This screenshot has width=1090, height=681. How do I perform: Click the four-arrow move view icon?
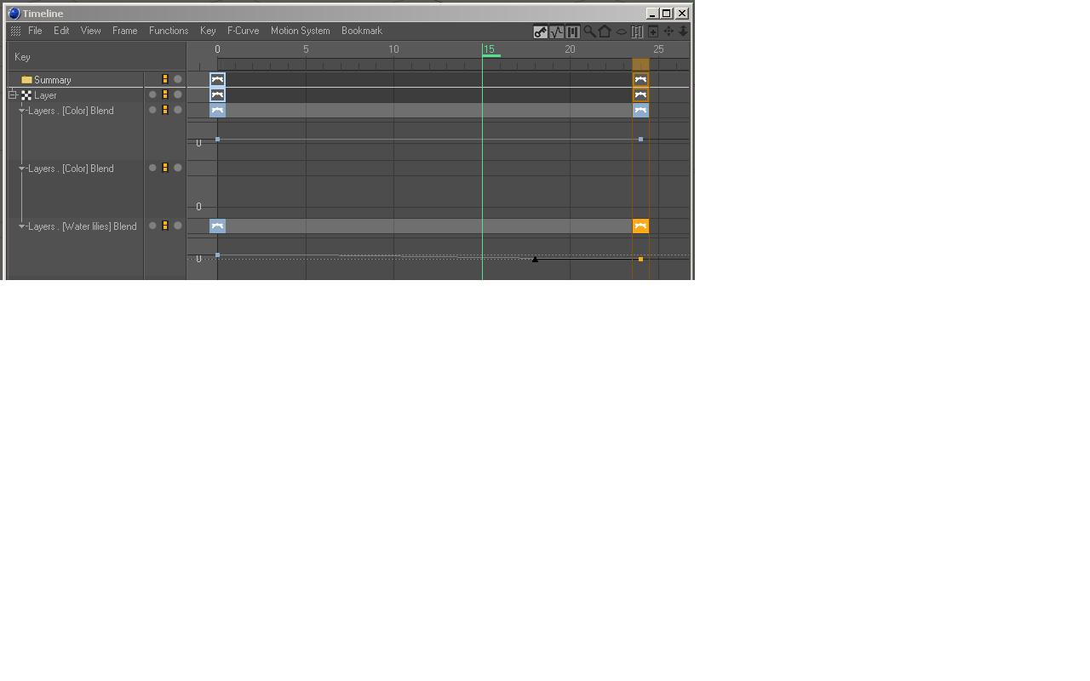pyautogui.click(x=668, y=31)
